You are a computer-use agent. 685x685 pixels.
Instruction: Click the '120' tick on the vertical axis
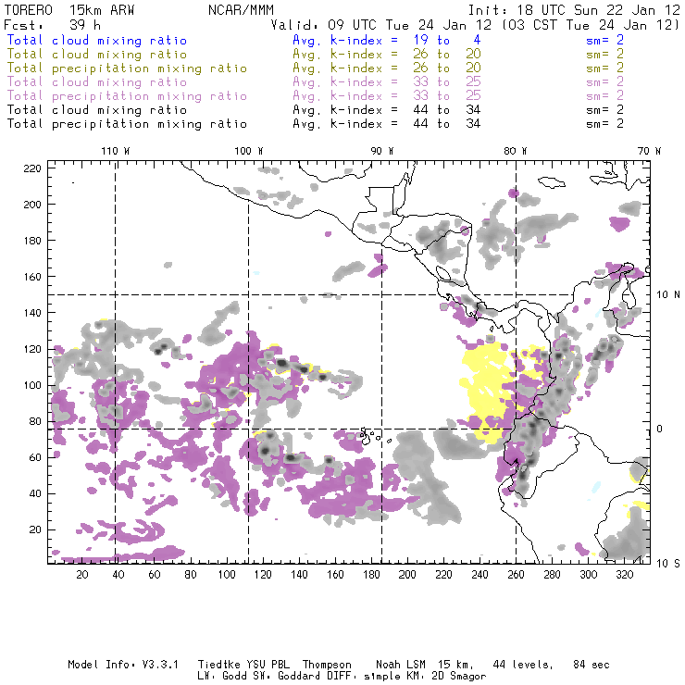click(32, 349)
